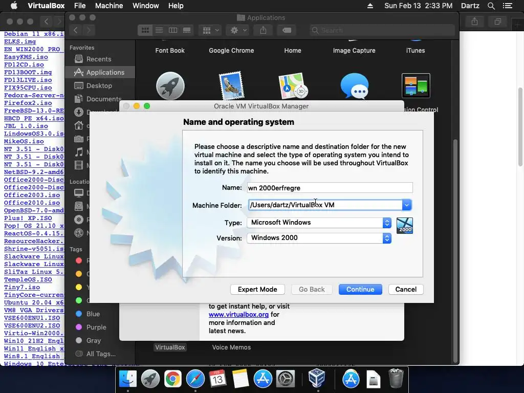Open the Window menu

[146, 6]
